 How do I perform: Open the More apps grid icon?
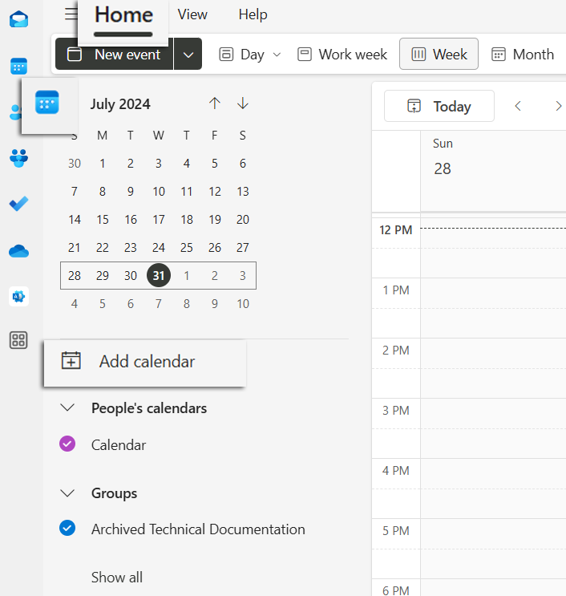pyautogui.click(x=18, y=340)
